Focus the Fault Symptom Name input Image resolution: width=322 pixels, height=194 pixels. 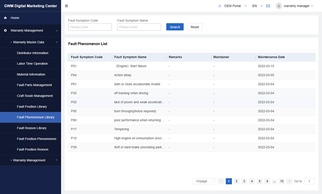(x=139, y=27)
